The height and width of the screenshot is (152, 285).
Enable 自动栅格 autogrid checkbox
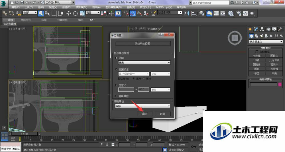pos(257,52)
